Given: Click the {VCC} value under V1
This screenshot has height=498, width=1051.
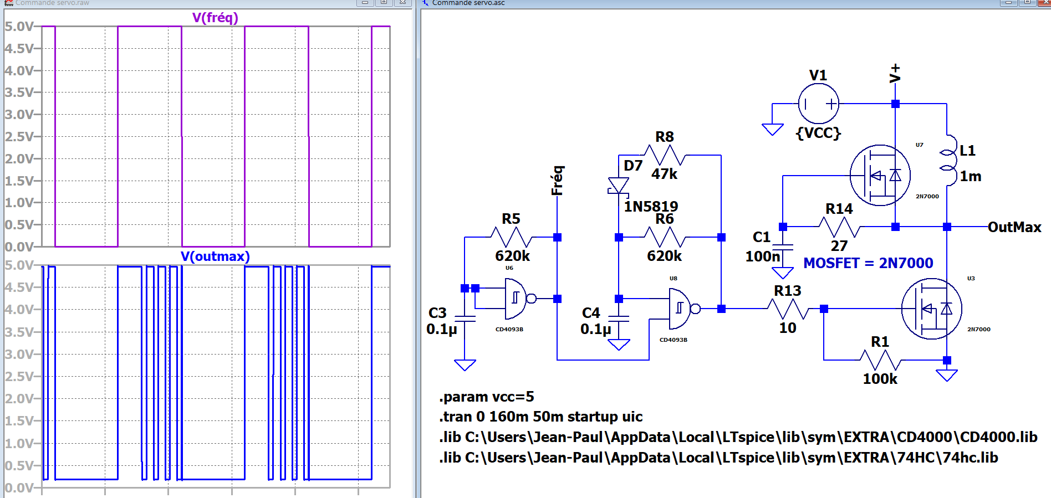Looking at the screenshot, I should click(818, 133).
